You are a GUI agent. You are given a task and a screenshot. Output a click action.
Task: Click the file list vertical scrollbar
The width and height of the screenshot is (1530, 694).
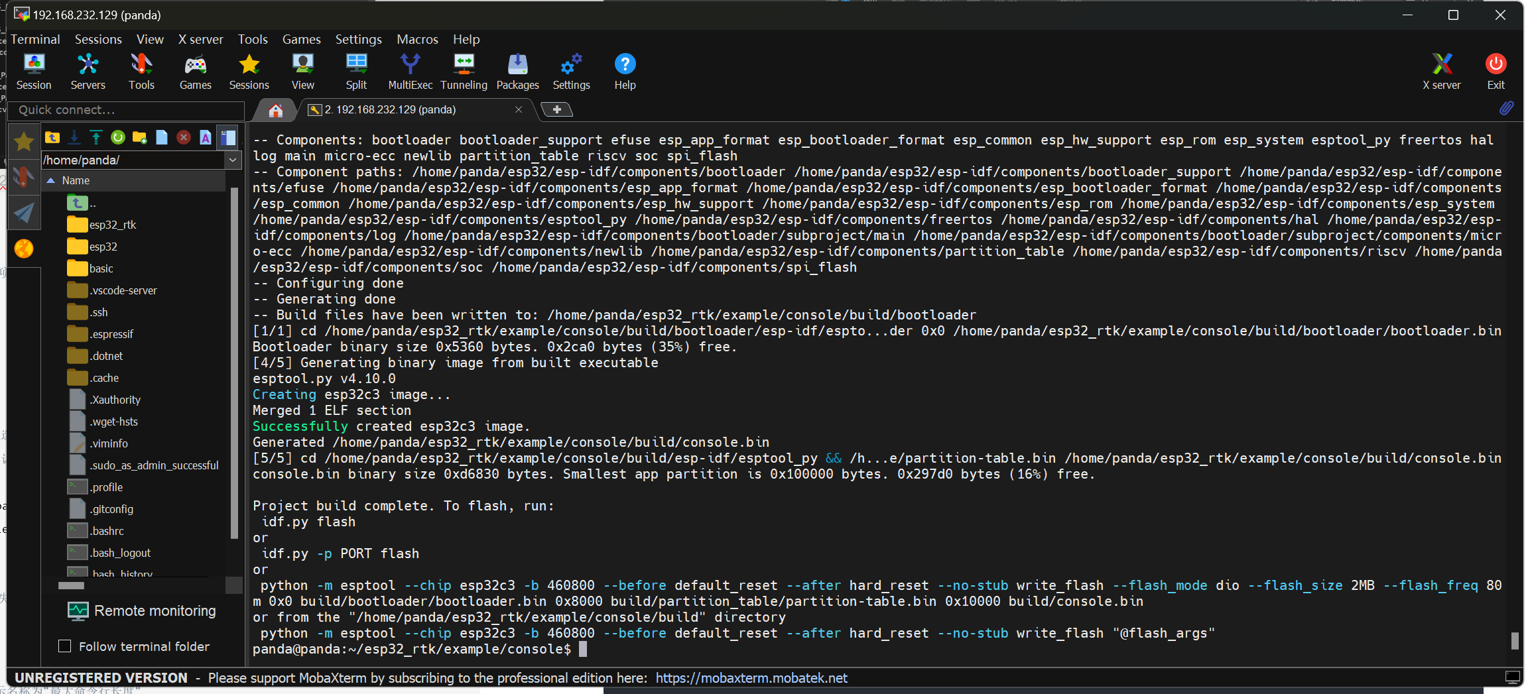click(233, 363)
